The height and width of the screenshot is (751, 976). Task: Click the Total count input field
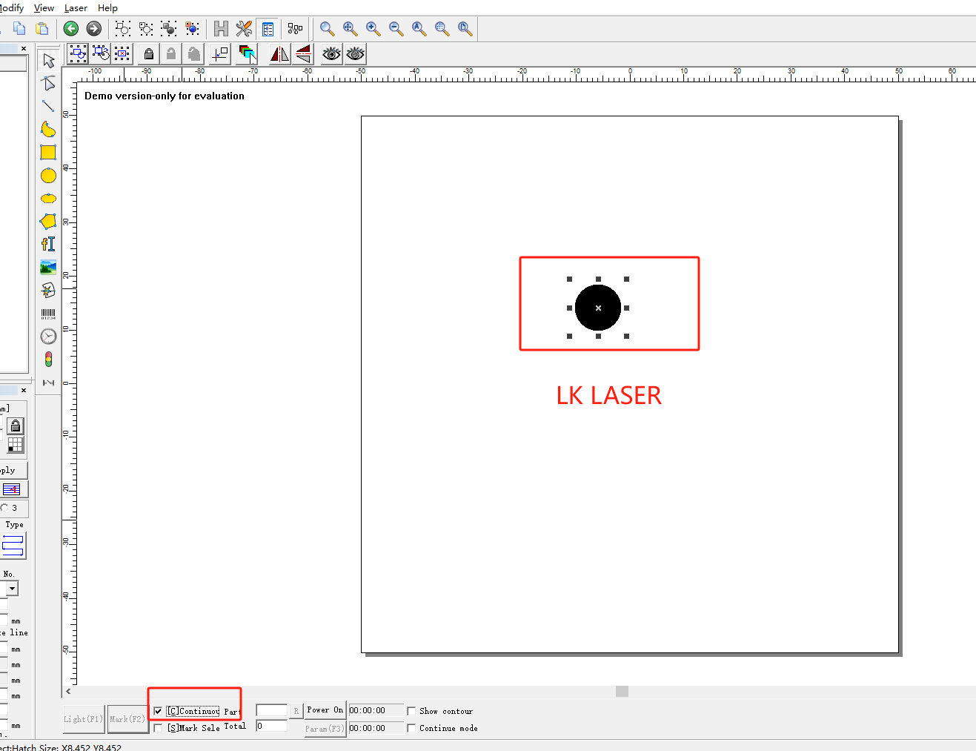[x=271, y=727]
